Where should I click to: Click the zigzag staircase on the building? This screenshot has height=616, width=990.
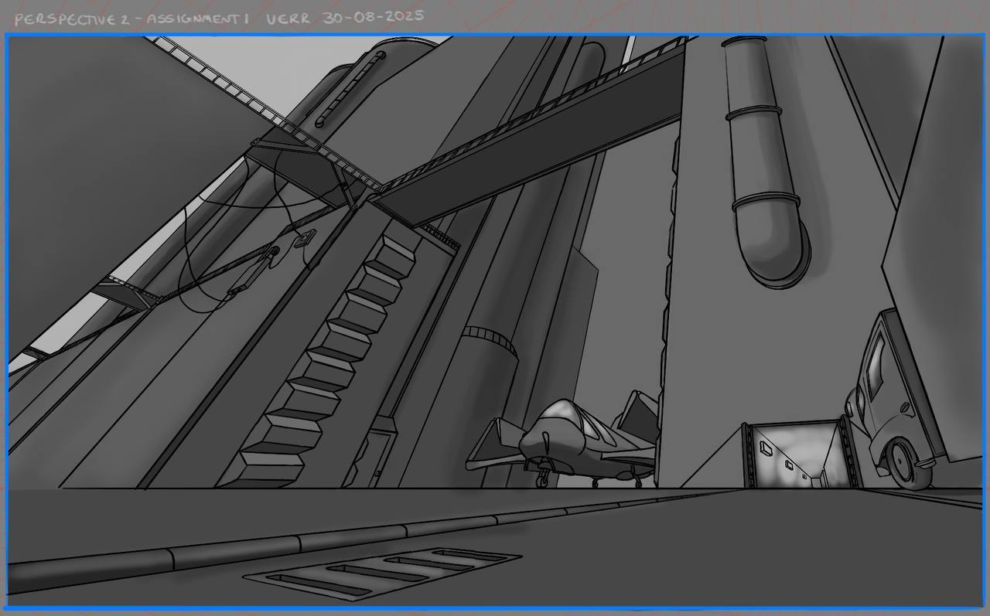click(x=325, y=363)
